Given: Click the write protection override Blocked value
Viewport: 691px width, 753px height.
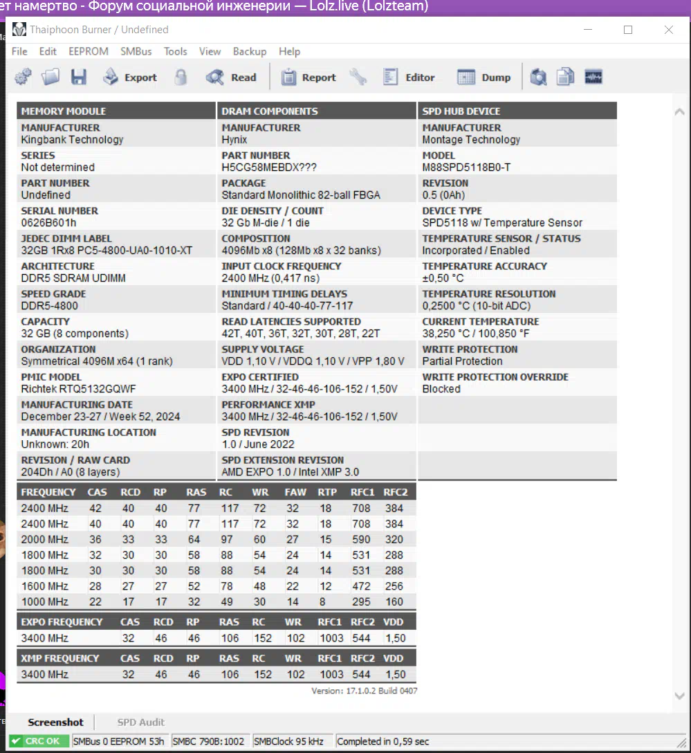Looking at the screenshot, I should 441,389.
